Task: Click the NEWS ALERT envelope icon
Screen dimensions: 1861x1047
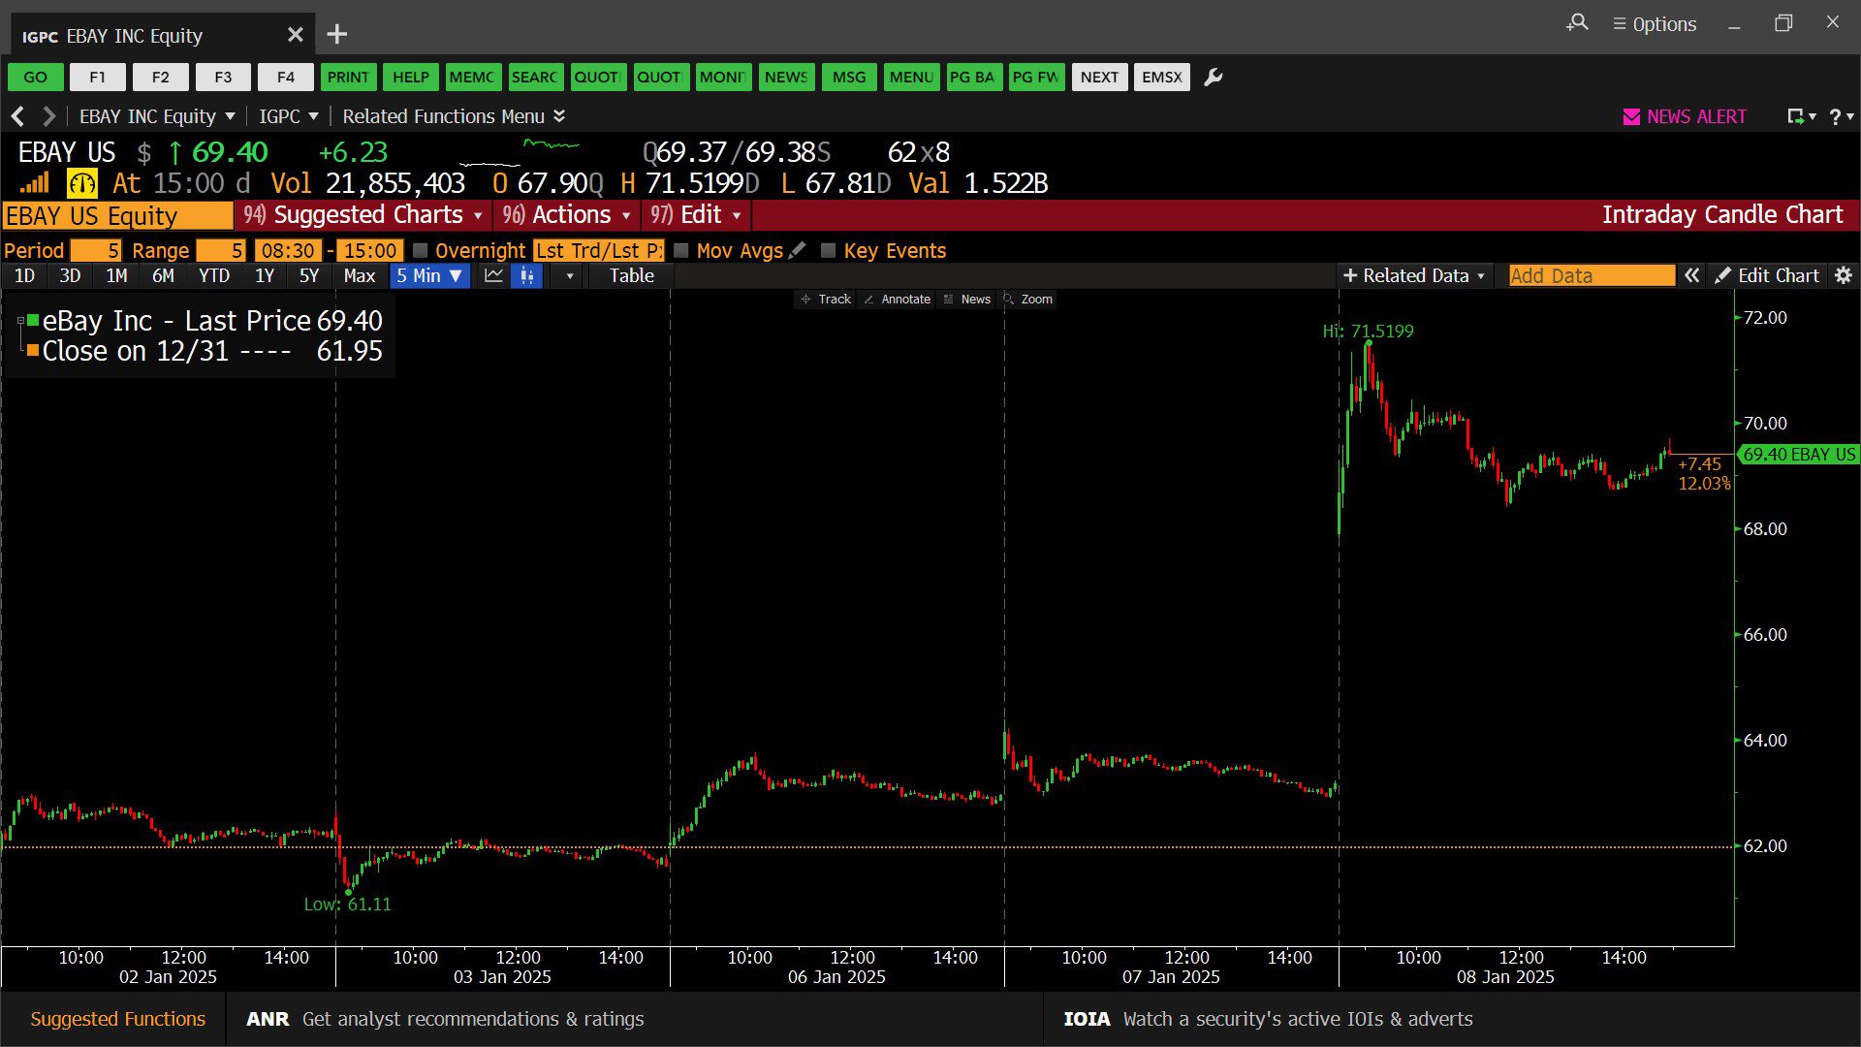Action: coord(1631,117)
